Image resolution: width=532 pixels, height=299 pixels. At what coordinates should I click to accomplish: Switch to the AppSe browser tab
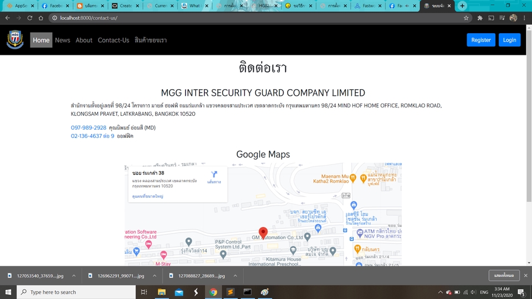click(21, 6)
